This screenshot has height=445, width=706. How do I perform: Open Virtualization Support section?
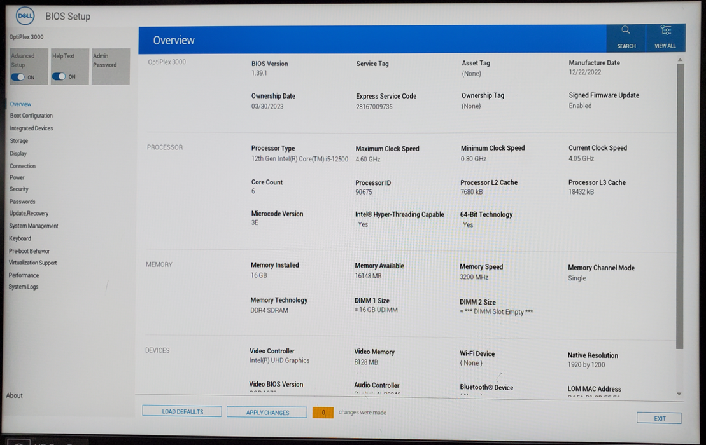pyautogui.click(x=33, y=263)
